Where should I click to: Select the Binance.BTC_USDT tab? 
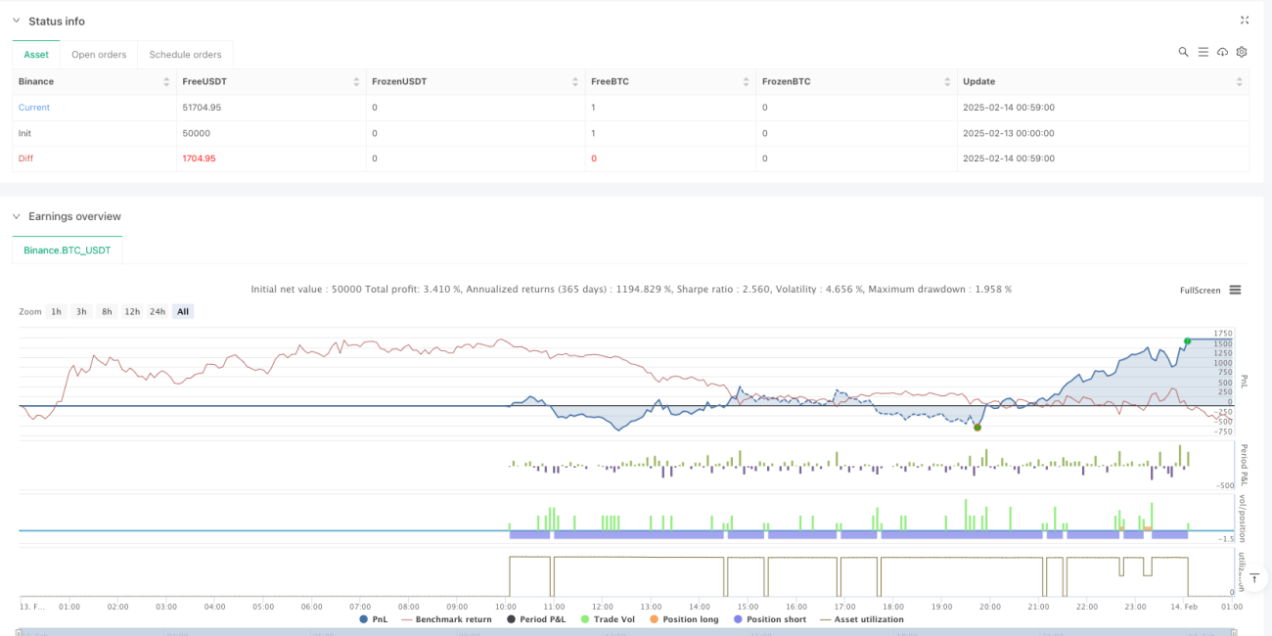point(68,250)
